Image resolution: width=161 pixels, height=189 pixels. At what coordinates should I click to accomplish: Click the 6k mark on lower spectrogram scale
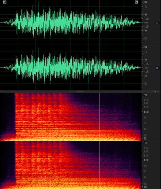pos(145,171)
